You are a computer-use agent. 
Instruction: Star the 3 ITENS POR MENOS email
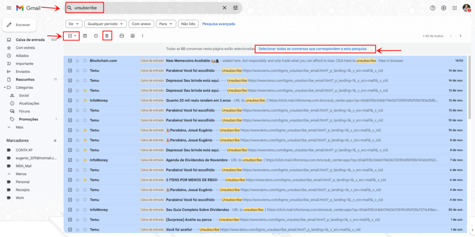point(77,179)
